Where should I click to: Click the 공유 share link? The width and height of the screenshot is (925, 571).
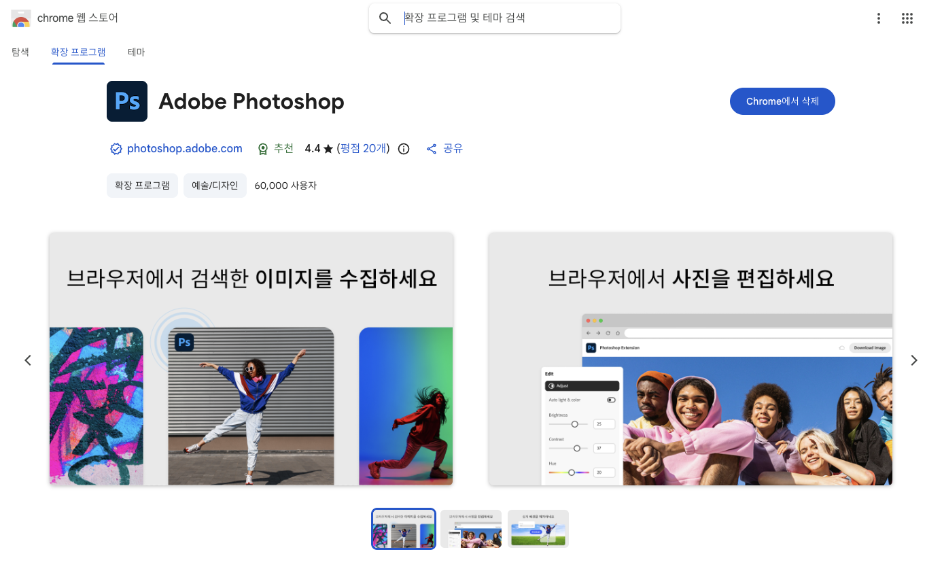tap(453, 149)
